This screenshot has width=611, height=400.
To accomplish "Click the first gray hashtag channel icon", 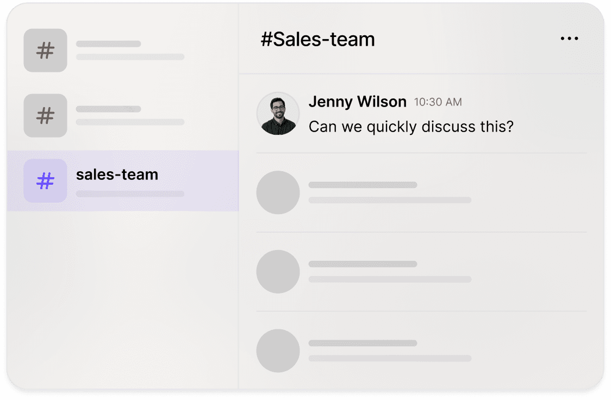I will (45, 50).
